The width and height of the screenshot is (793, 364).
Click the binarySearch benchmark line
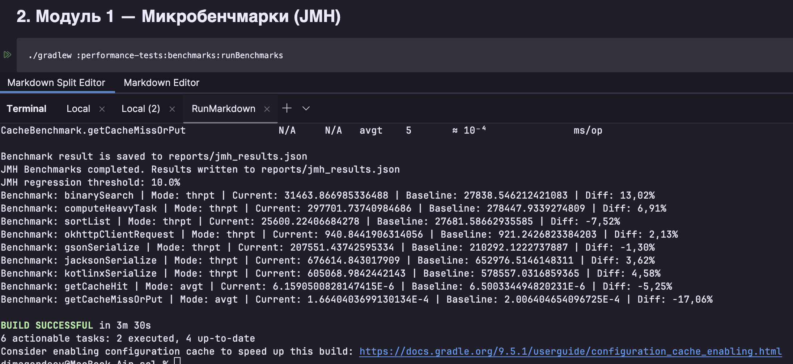(328, 195)
